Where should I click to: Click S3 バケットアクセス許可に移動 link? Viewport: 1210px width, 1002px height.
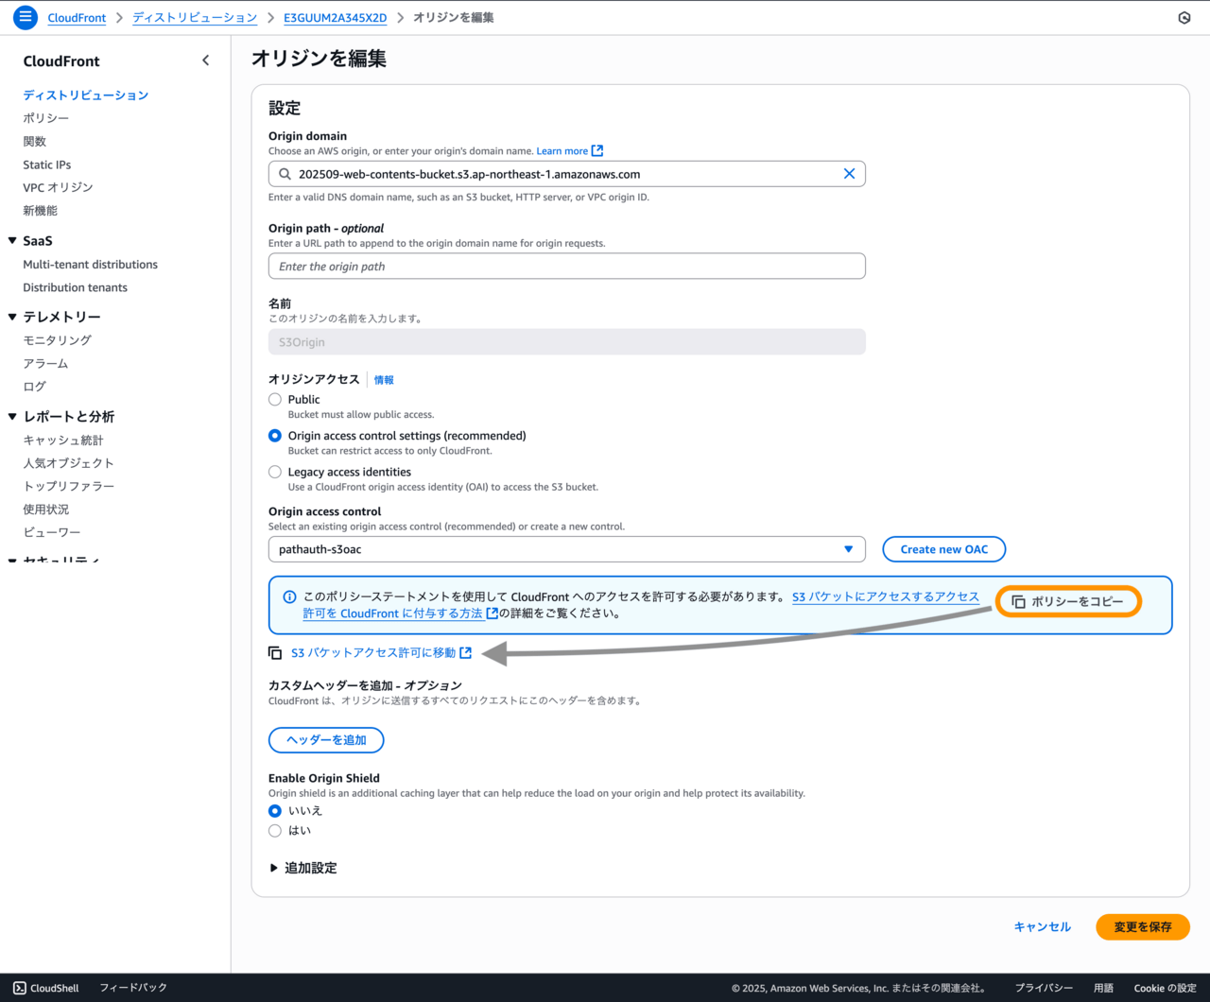pyautogui.click(x=373, y=653)
